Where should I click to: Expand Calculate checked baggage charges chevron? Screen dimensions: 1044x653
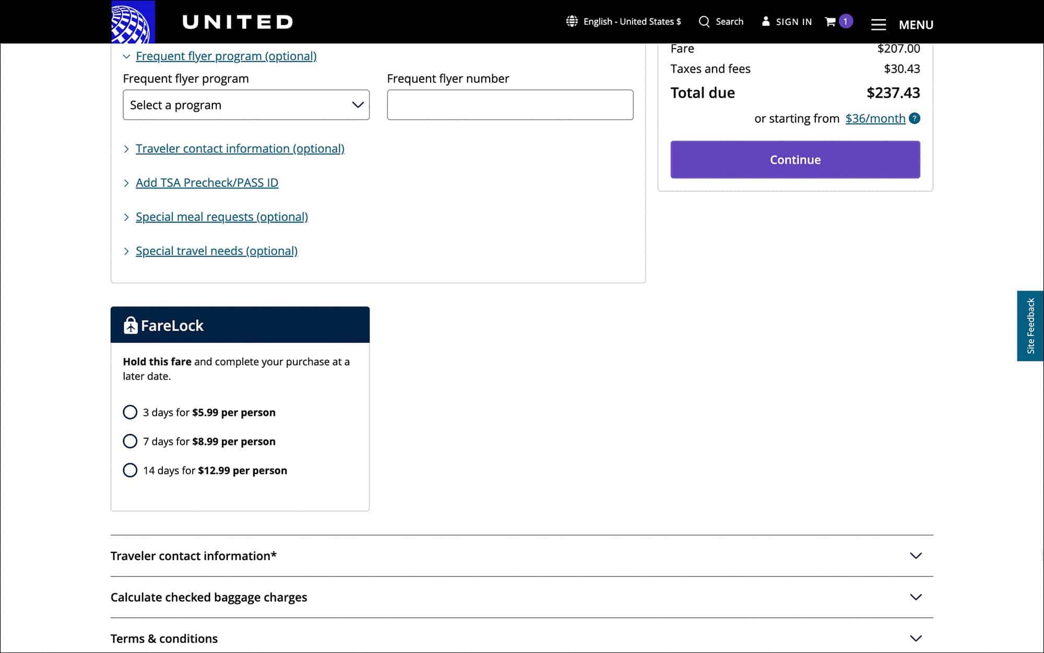pyautogui.click(x=916, y=597)
